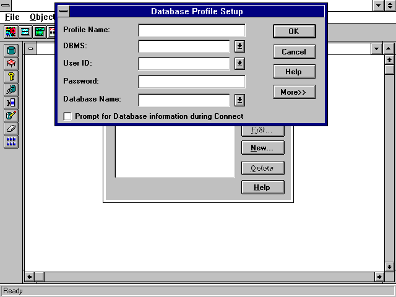This screenshot has height=297, width=396.
Task: Click OK in Database Profile Setup
Action: tap(294, 31)
